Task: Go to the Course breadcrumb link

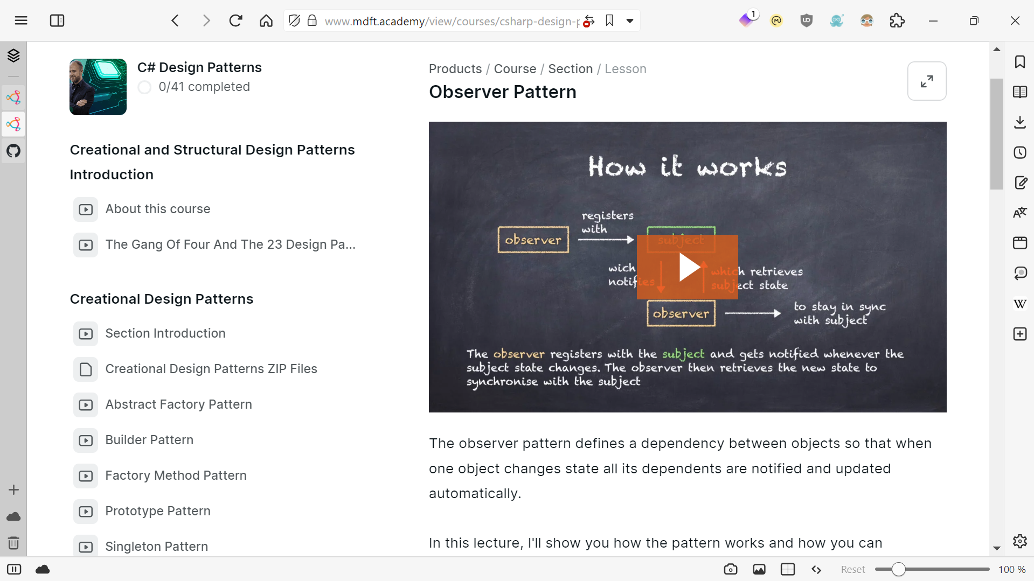Action: pos(515,69)
